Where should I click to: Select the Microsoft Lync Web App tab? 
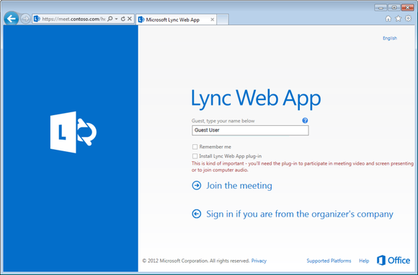[x=176, y=19]
